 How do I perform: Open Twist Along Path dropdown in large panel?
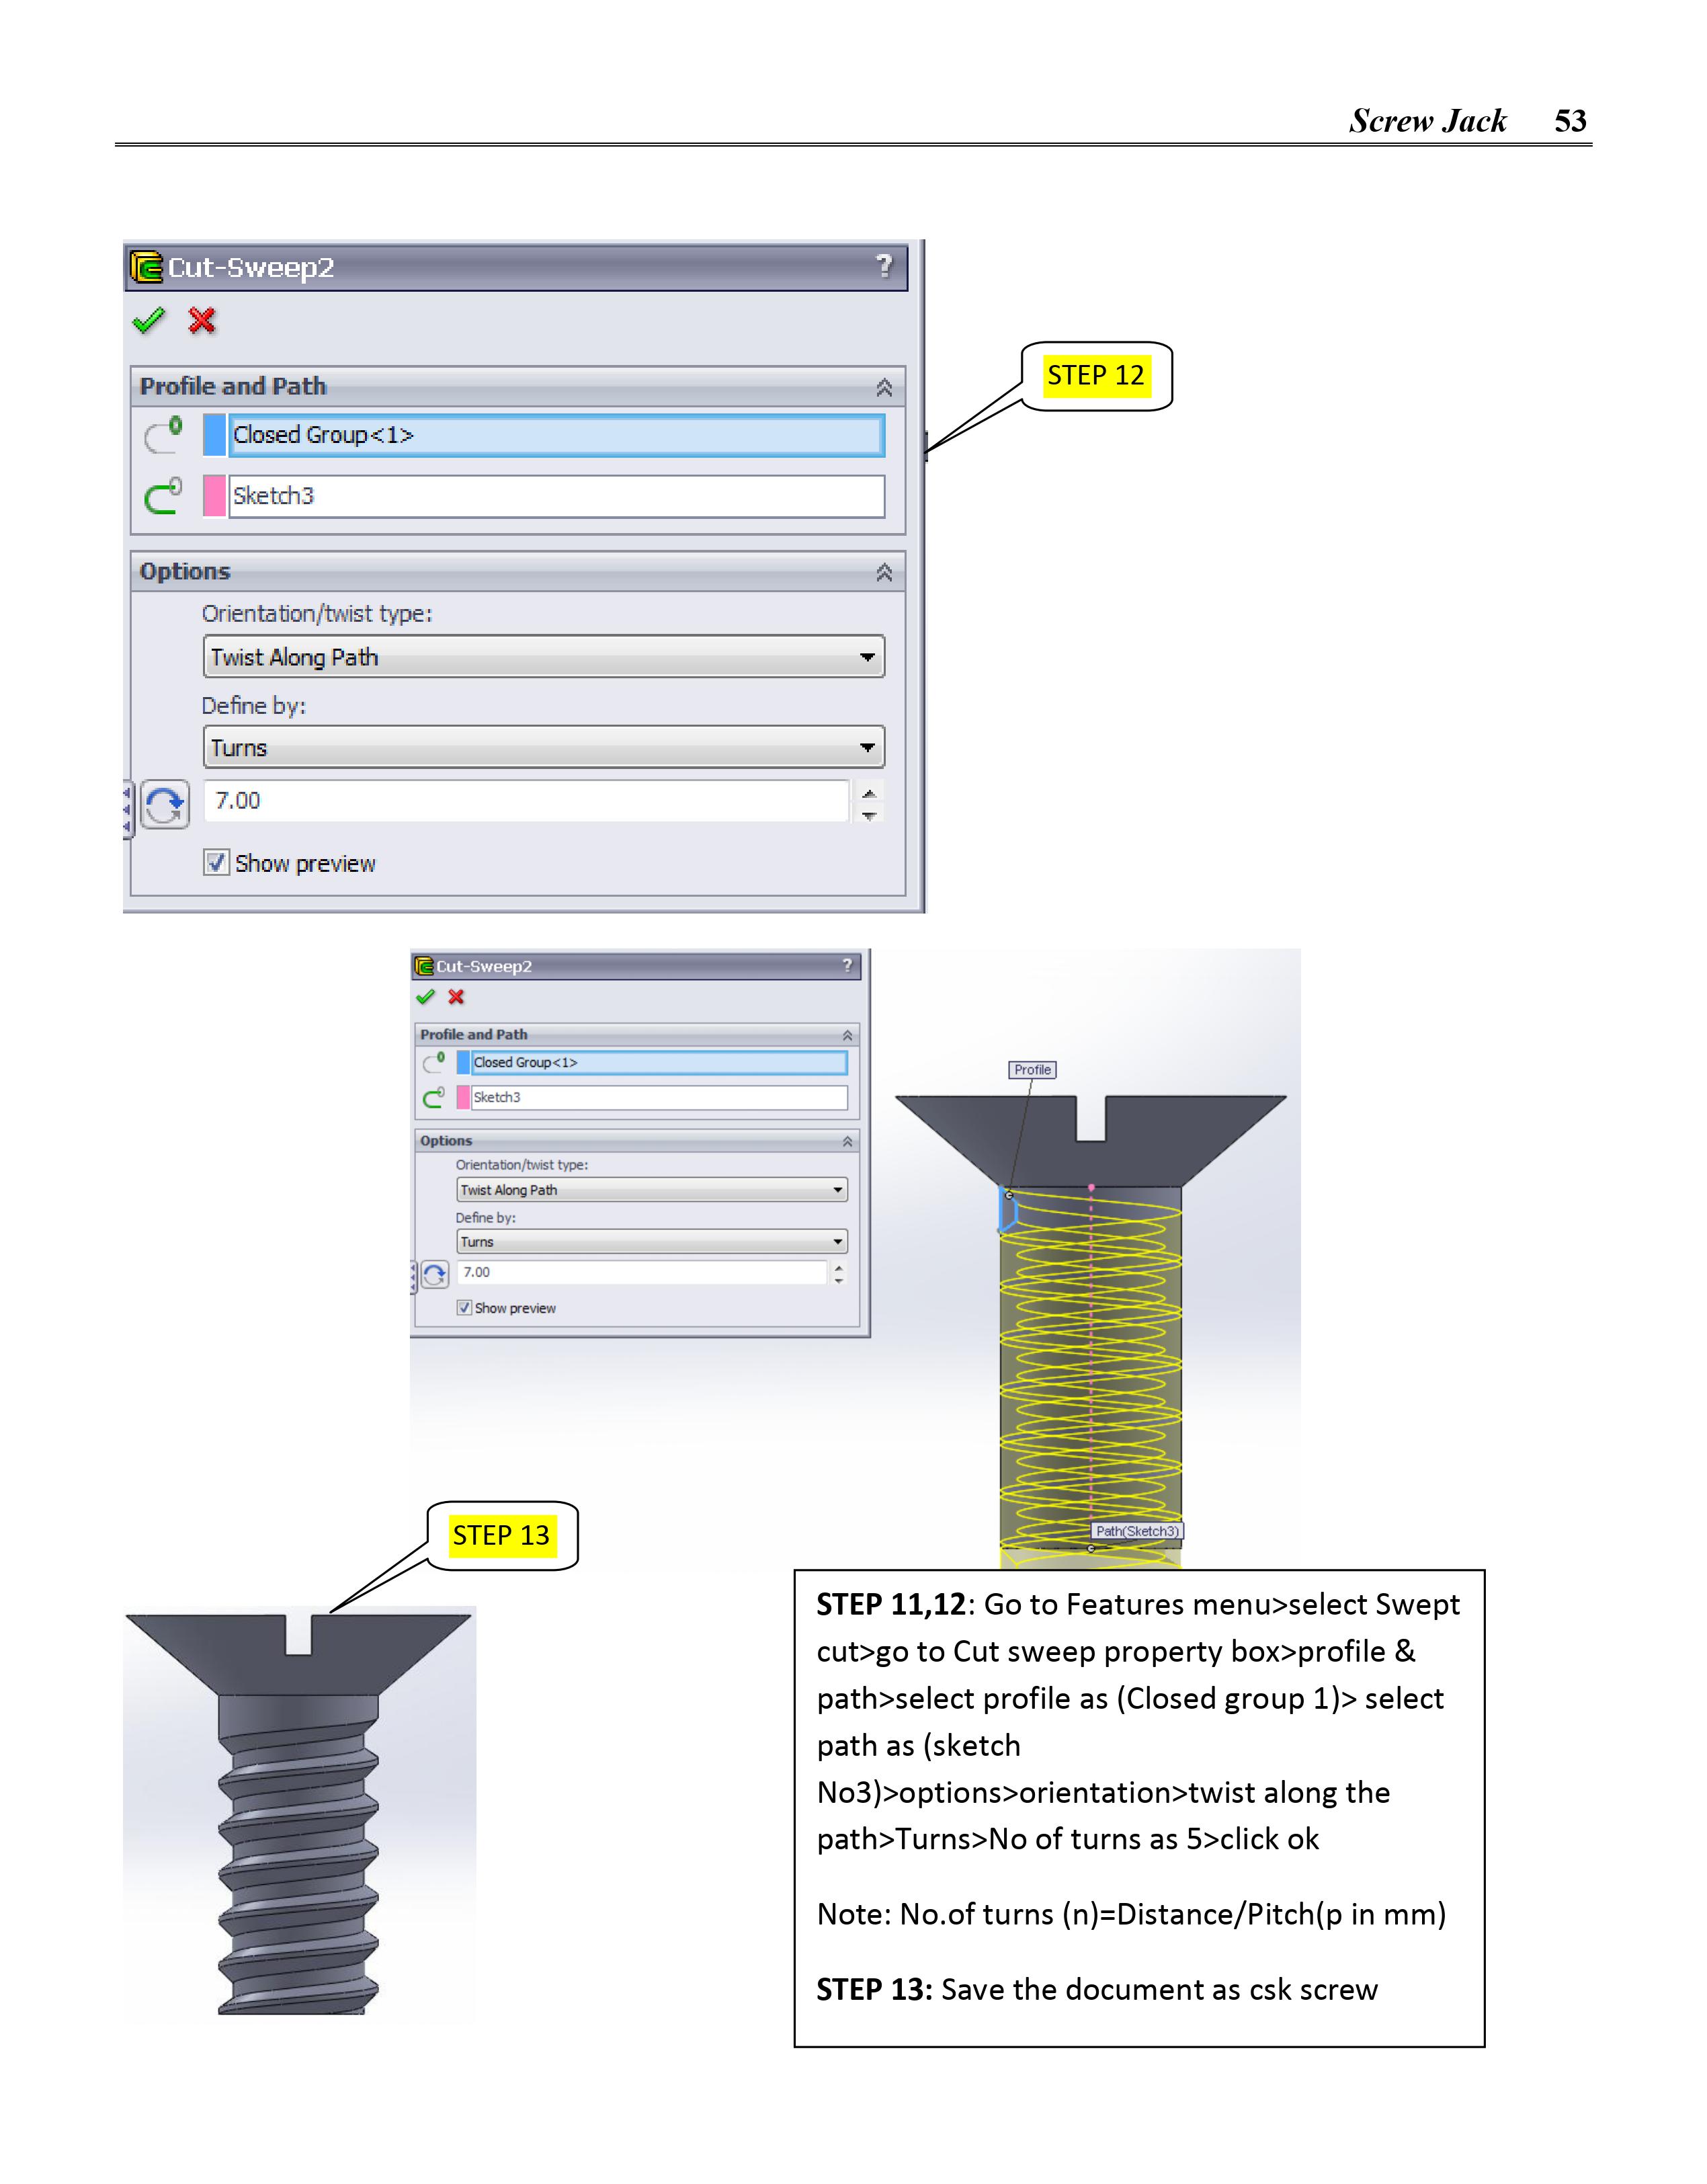(x=543, y=657)
